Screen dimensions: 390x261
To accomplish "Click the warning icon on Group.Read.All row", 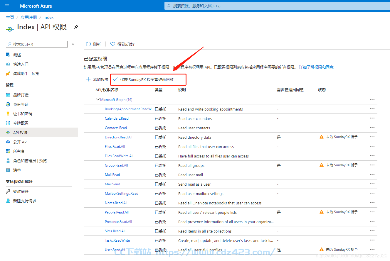I will pos(322,165).
